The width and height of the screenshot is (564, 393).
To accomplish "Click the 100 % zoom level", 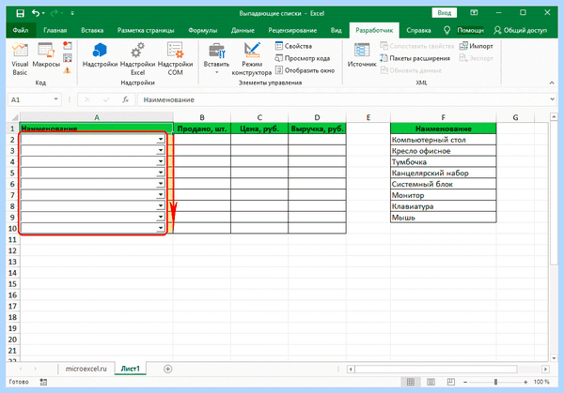I will click(541, 382).
